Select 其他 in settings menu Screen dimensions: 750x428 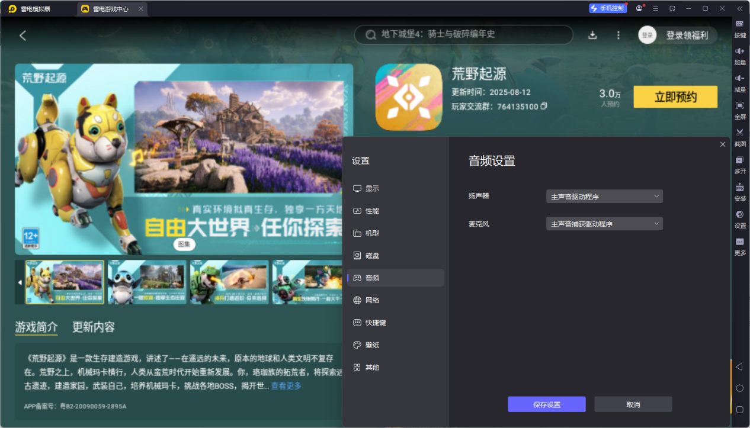(396, 367)
